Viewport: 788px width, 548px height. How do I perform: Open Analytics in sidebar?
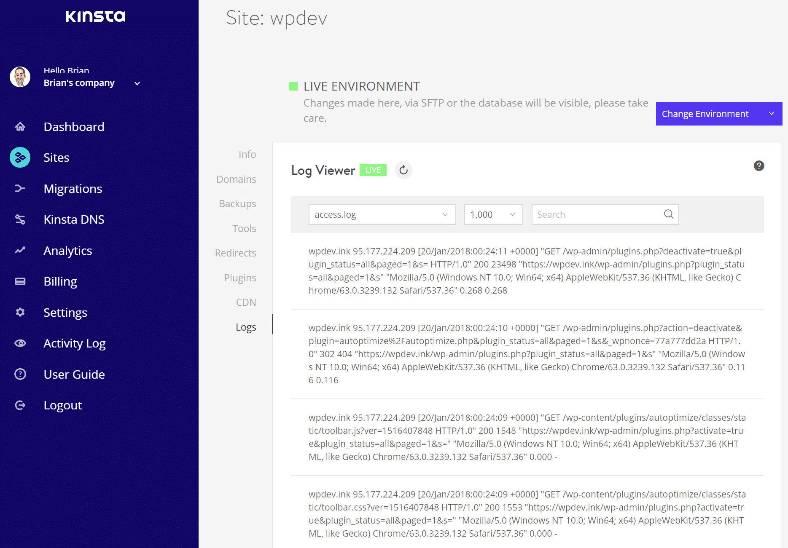click(x=68, y=251)
